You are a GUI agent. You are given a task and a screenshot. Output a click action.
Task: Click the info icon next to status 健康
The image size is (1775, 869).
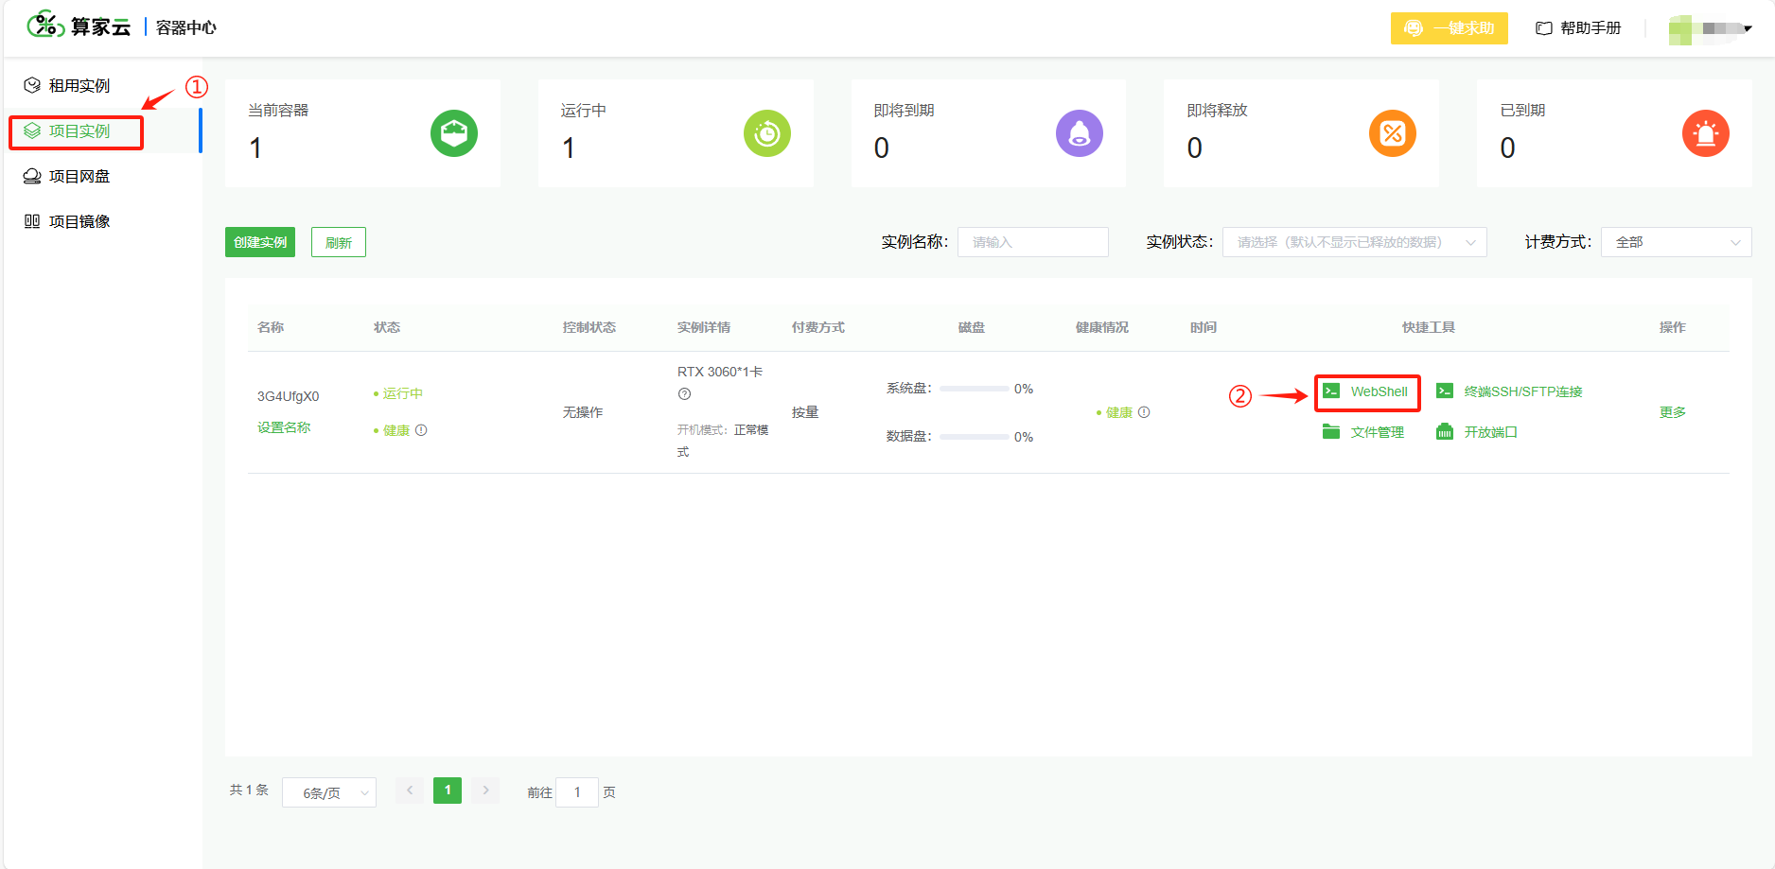(x=422, y=430)
